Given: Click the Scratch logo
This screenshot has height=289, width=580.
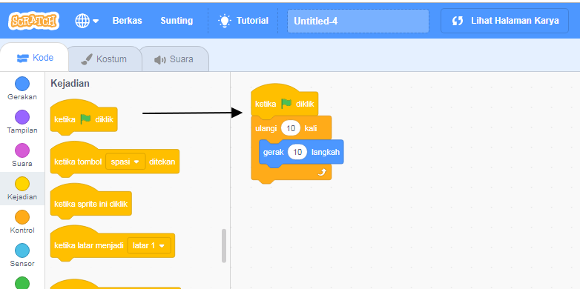Looking at the screenshot, I should pos(33,21).
